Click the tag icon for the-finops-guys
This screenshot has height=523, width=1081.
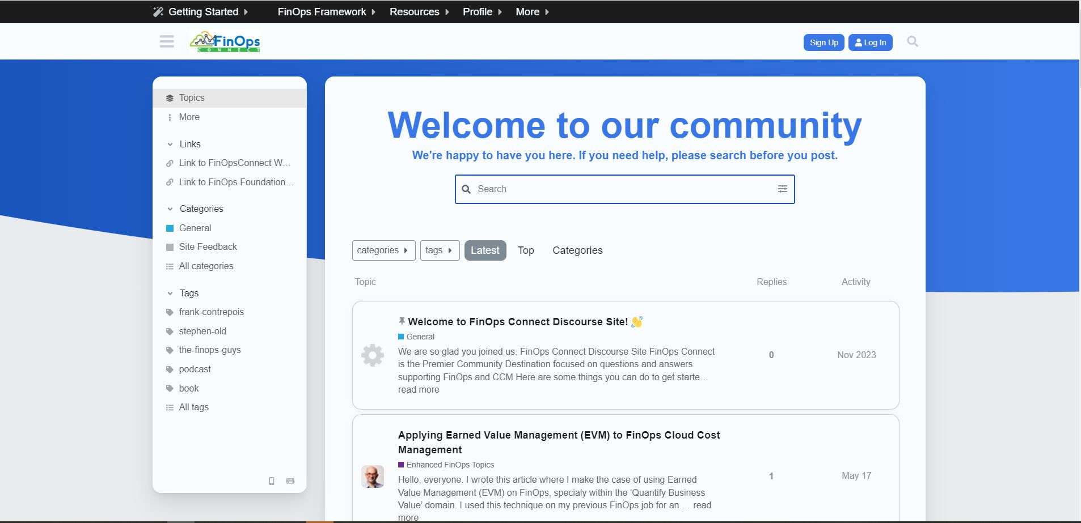pyautogui.click(x=170, y=350)
